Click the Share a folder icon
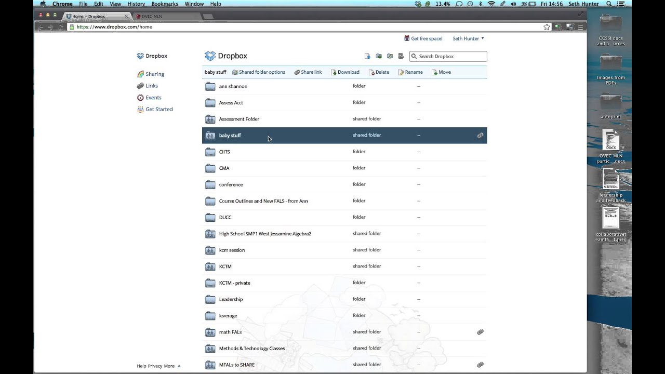This screenshot has width=665, height=374. coord(390,56)
